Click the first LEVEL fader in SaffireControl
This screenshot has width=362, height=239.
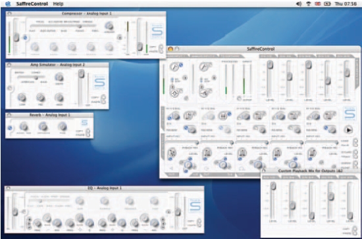(270, 65)
